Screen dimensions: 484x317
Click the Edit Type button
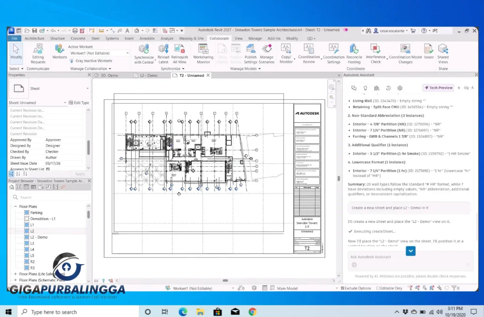click(79, 103)
